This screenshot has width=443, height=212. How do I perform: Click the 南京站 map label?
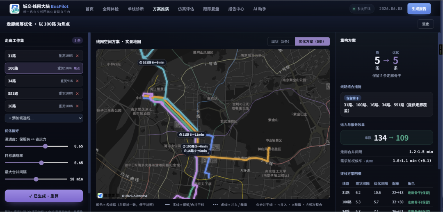tap(212, 98)
